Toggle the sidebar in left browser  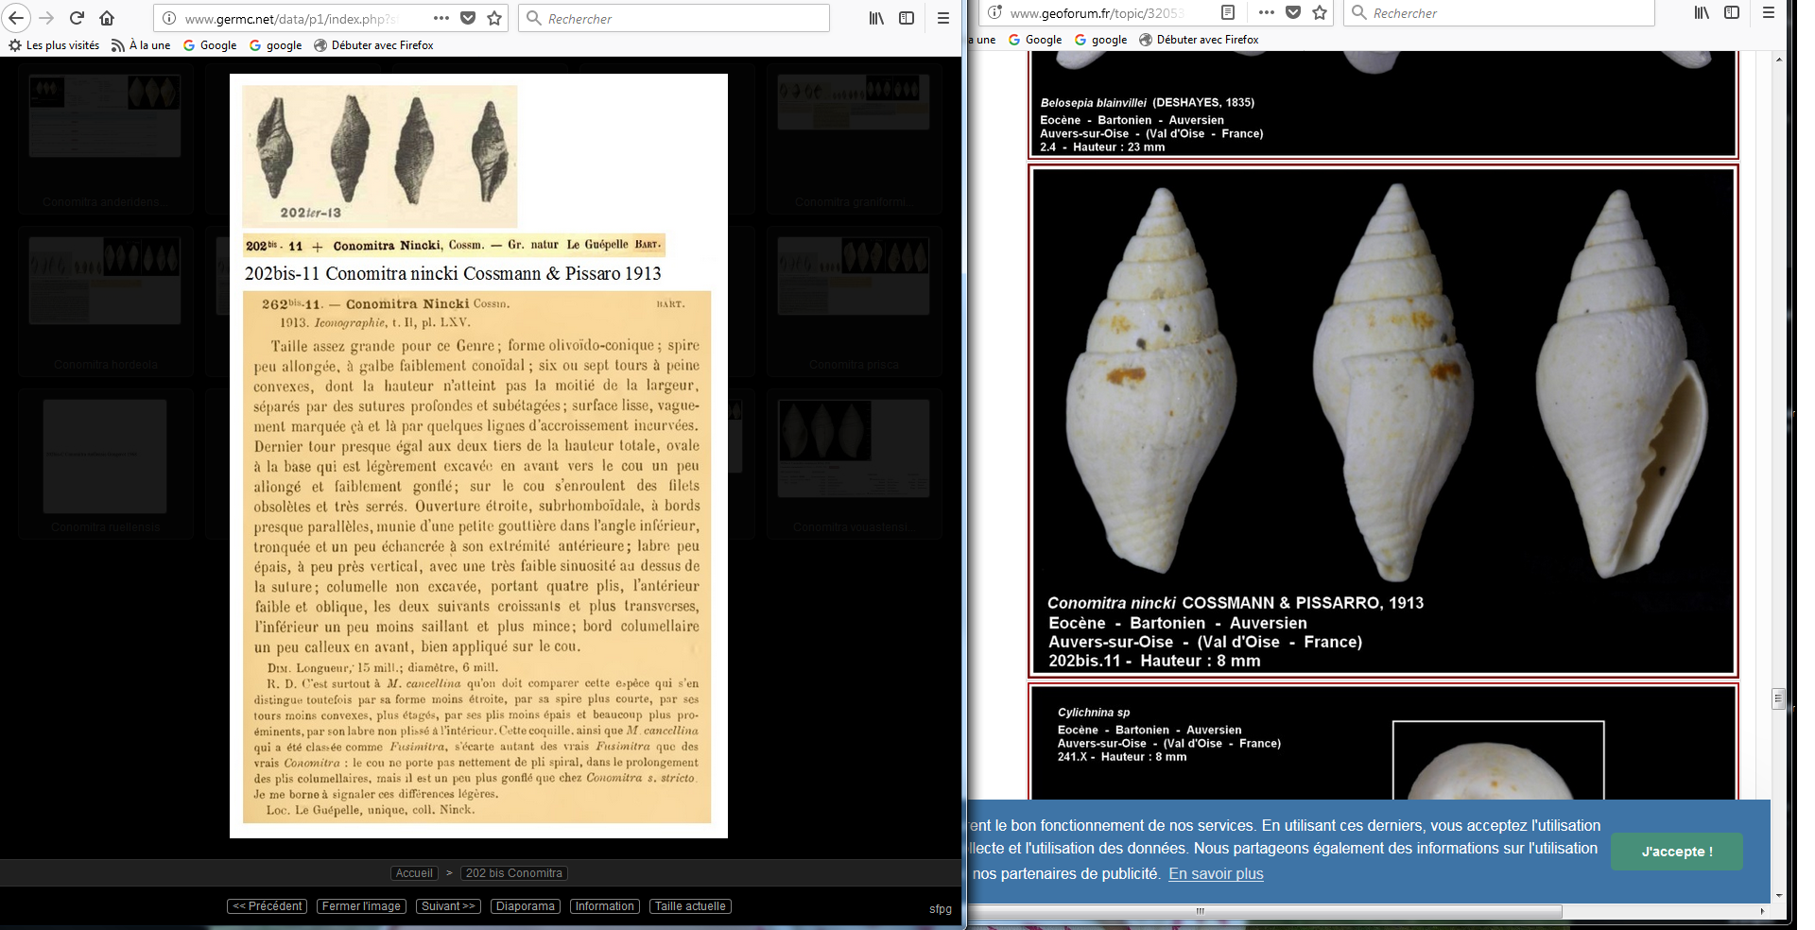[907, 18]
